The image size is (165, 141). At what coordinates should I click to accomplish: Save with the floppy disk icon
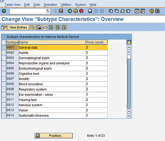click(61, 11)
